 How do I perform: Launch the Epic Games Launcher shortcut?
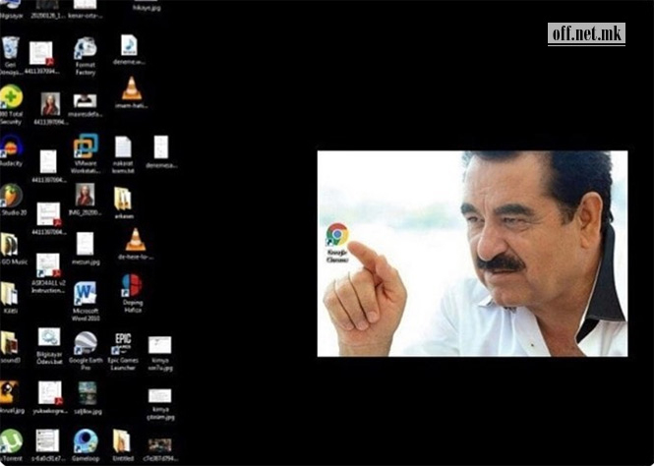tap(123, 344)
